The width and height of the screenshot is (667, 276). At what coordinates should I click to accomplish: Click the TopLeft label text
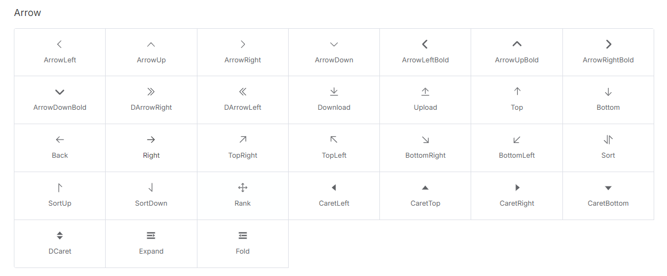click(x=334, y=156)
